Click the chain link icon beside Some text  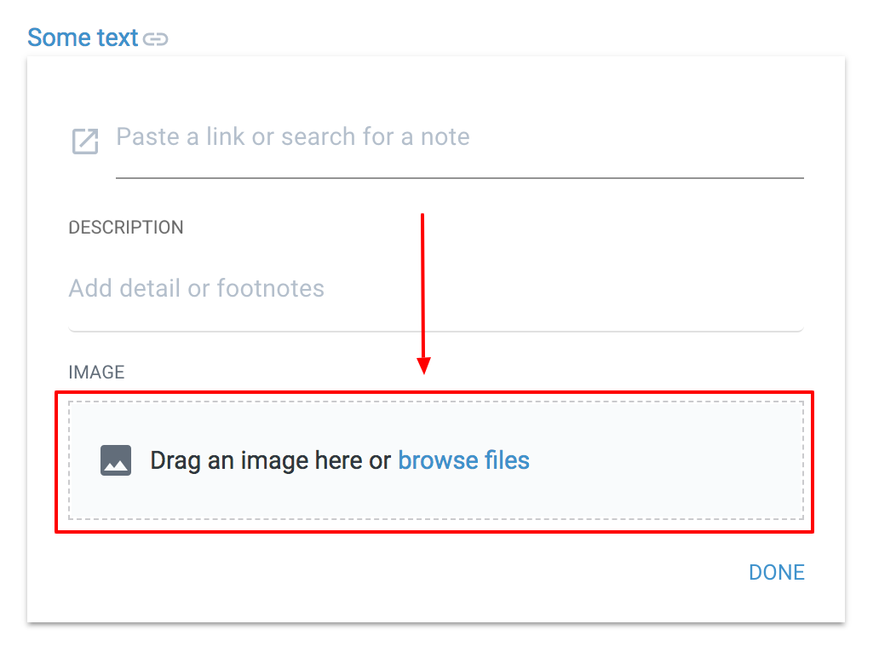(156, 39)
